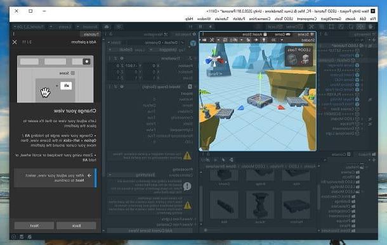
Task: Open the Tutorials panel kebab menu
Action: pyautogui.click(x=14, y=34)
